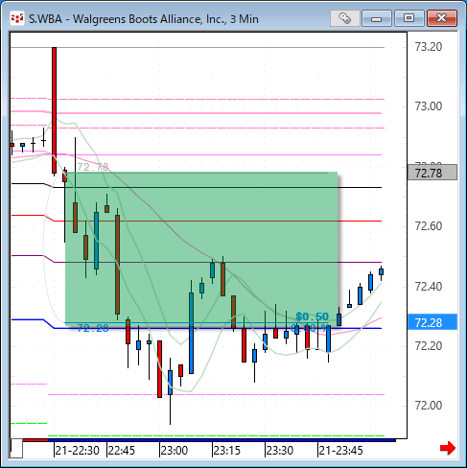Click the 73.00 price scale label
The height and width of the screenshot is (468, 467).
click(x=429, y=106)
